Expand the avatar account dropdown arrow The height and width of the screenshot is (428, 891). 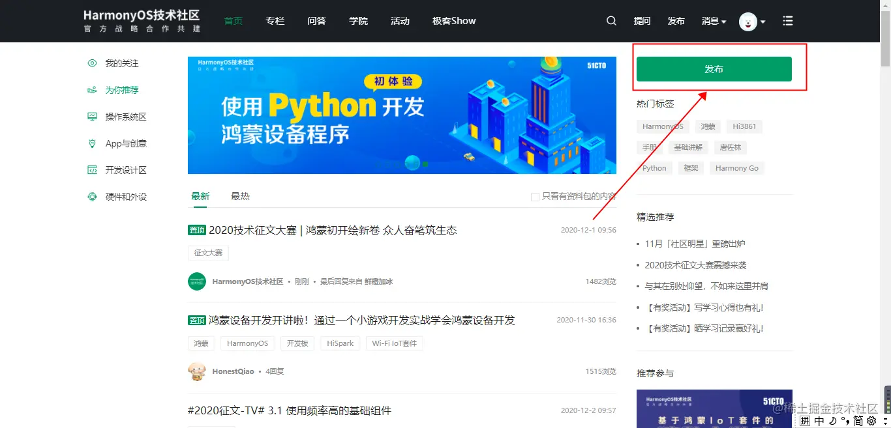[x=763, y=21]
